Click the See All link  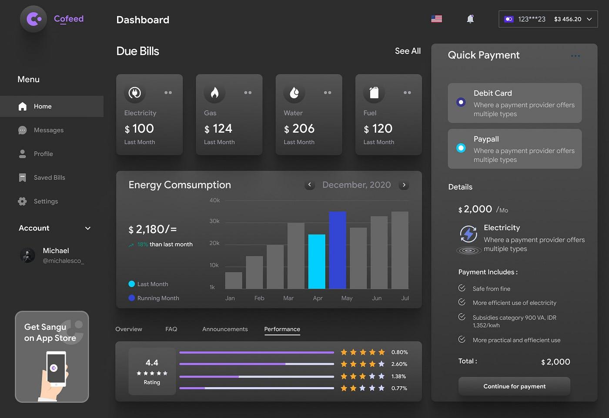point(408,51)
